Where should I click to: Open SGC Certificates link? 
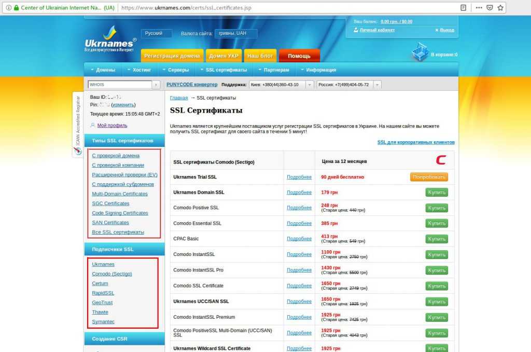pos(110,203)
